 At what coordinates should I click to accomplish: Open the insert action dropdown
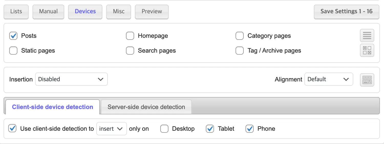(111, 129)
